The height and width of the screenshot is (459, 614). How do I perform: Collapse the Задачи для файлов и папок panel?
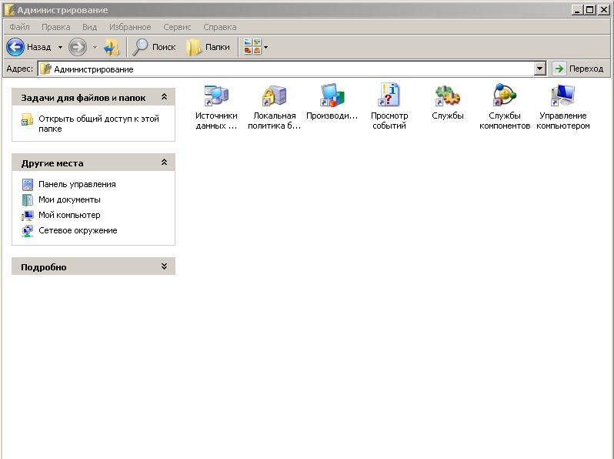164,98
